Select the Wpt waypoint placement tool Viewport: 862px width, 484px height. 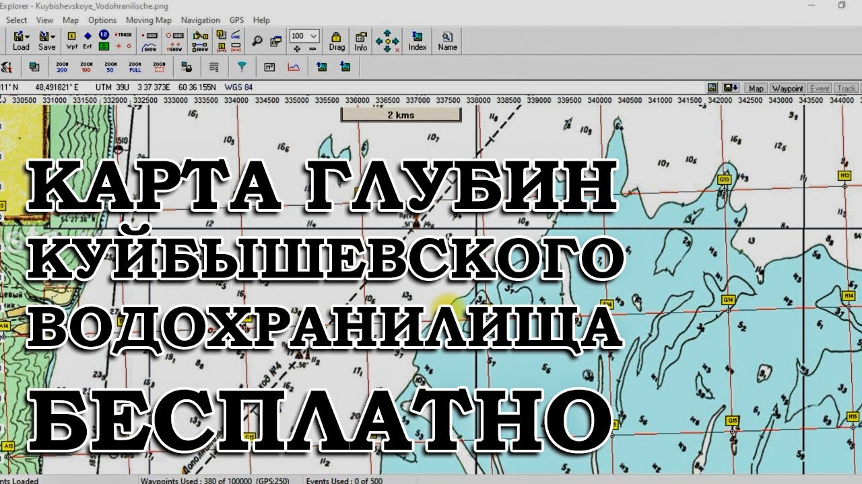[x=72, y=41]
